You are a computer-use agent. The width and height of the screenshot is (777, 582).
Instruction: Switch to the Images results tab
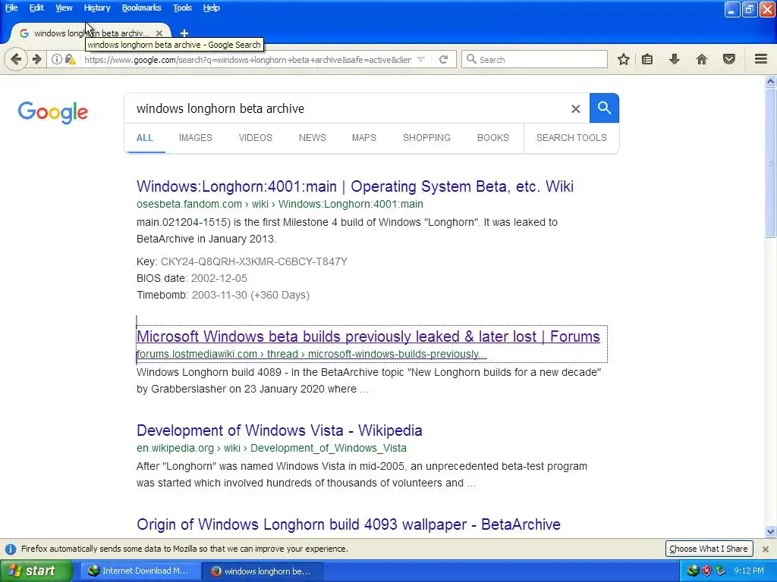point(195,138)
